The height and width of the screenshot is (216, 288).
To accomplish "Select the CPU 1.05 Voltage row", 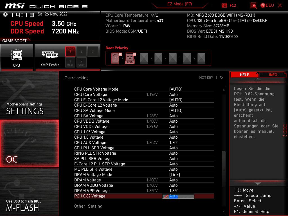I will coord(144,132).
